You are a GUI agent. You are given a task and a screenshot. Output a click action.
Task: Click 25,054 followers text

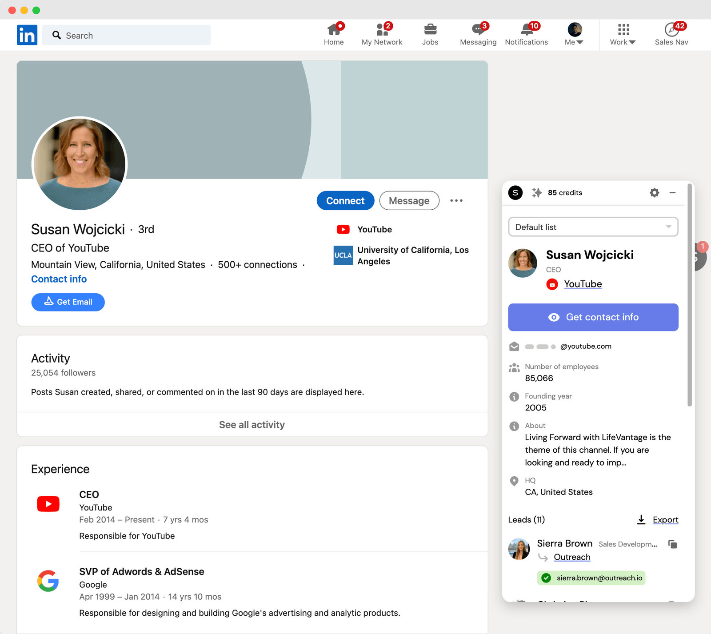[64, 373]
